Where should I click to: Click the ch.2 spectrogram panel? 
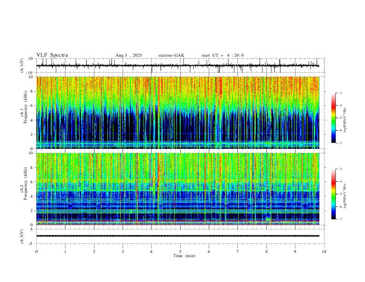[178, 189]
